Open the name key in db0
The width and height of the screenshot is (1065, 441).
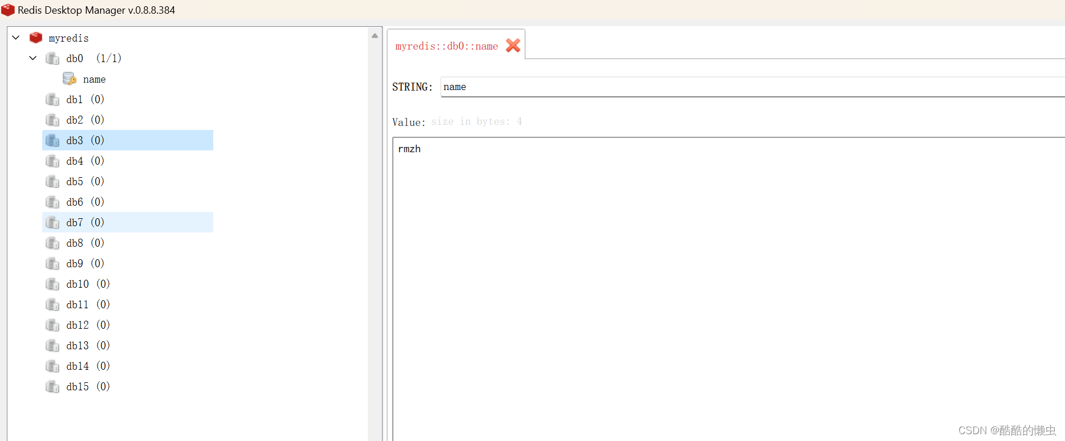tap(94, 79)
